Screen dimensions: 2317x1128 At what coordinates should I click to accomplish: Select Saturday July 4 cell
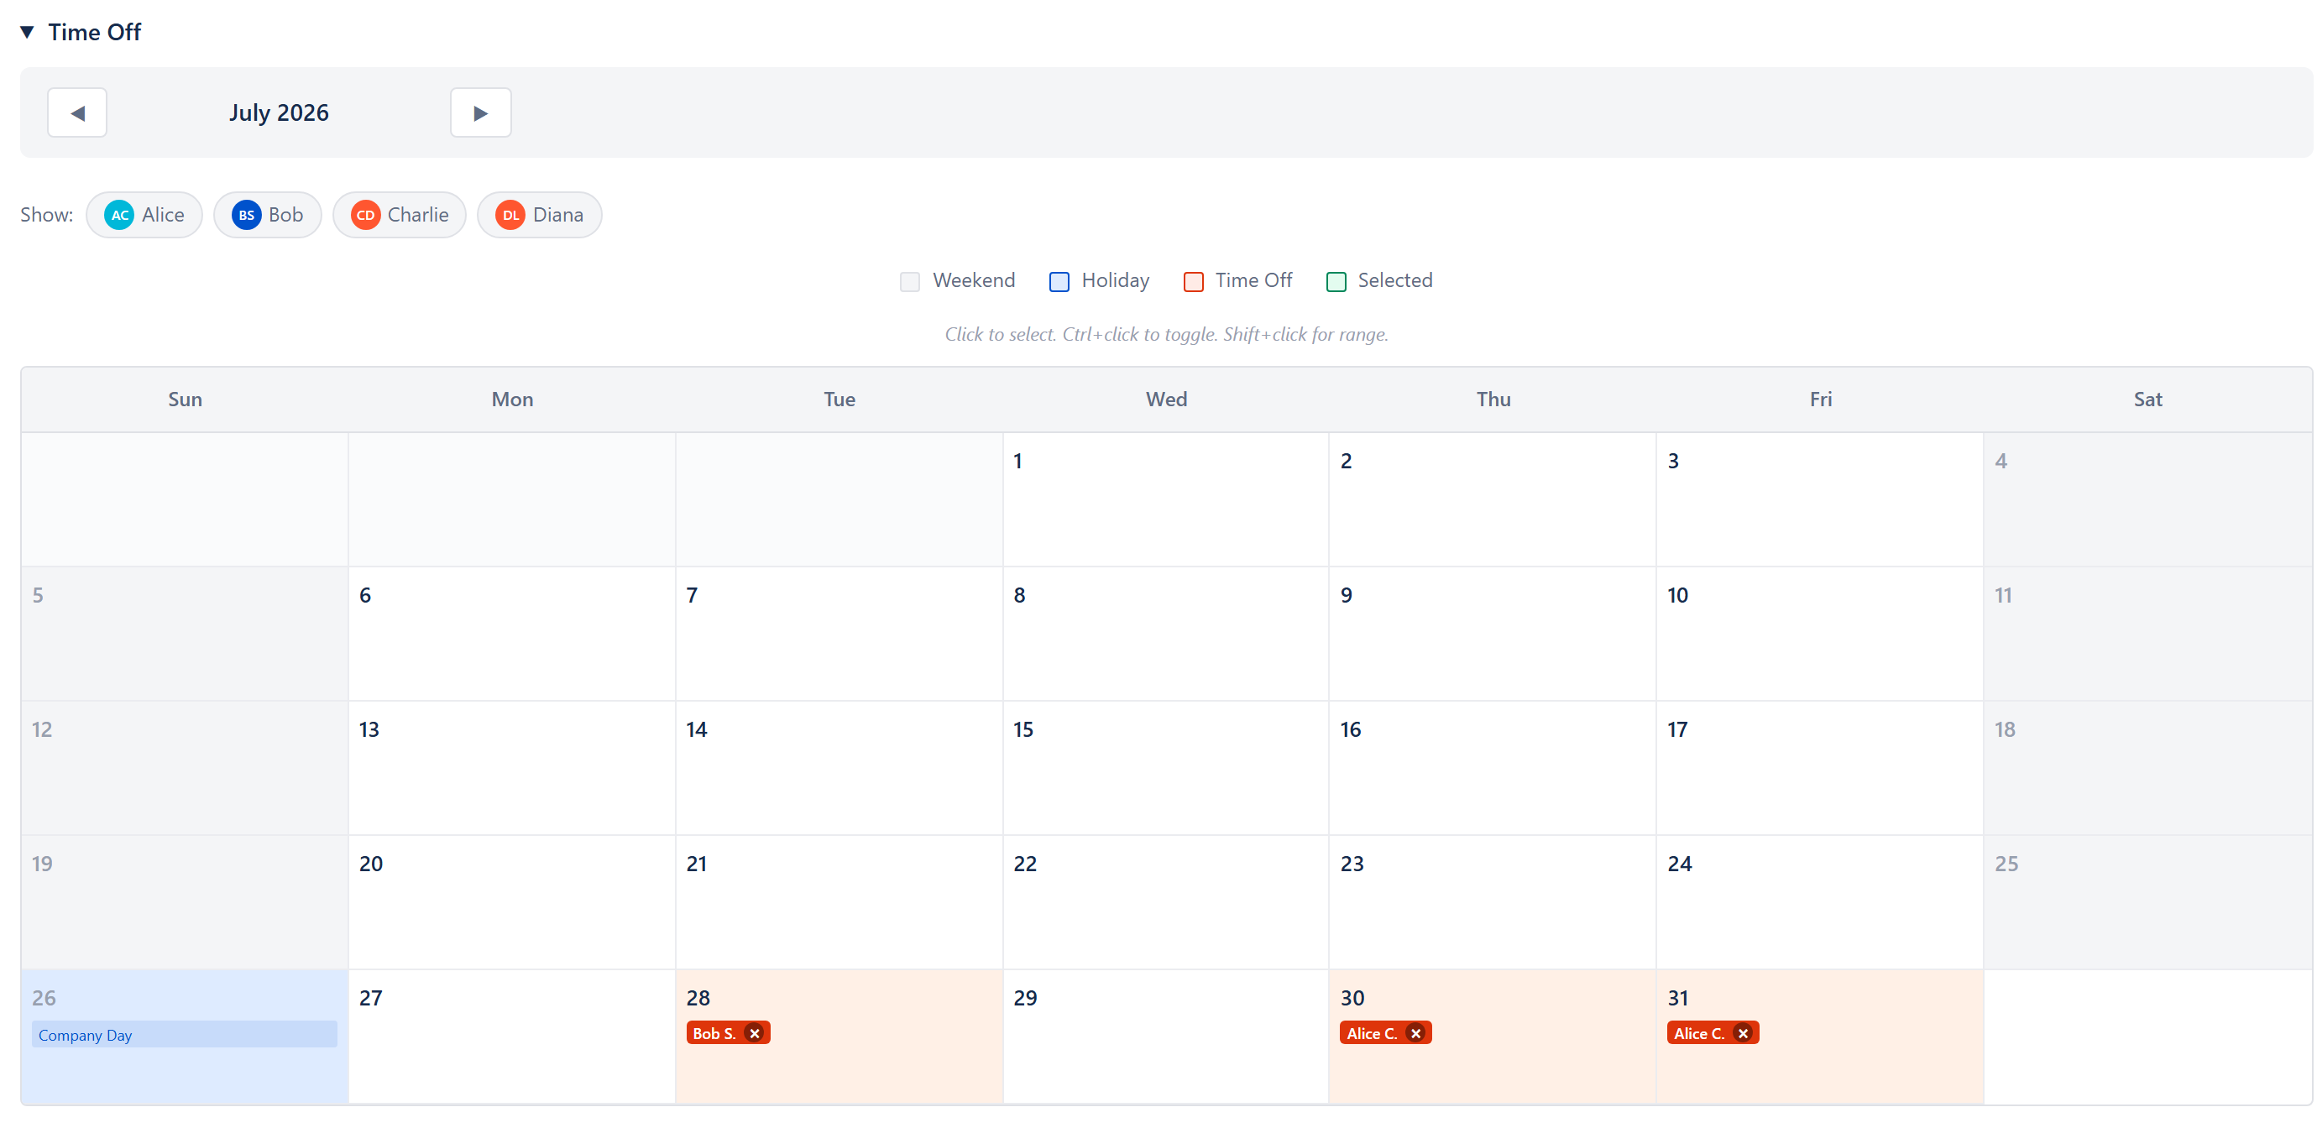pos(2148,500)
